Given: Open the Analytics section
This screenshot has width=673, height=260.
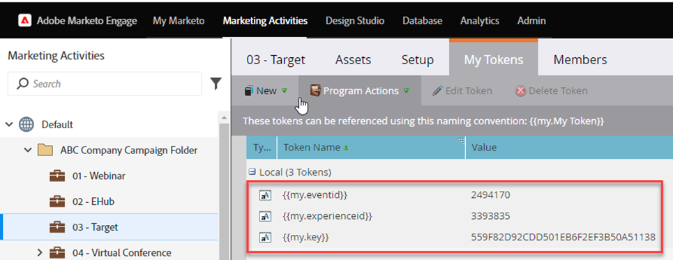Looking at the screenshot, I should coord(479,21).
